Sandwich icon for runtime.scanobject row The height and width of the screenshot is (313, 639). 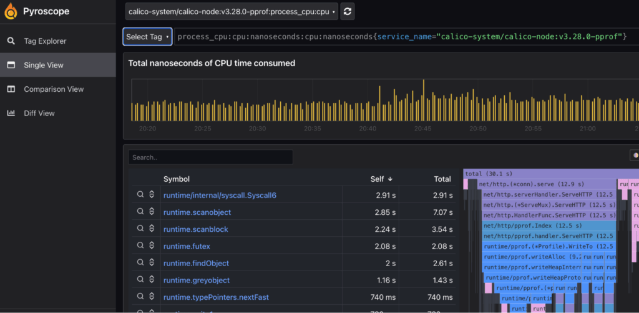[152, 211]
